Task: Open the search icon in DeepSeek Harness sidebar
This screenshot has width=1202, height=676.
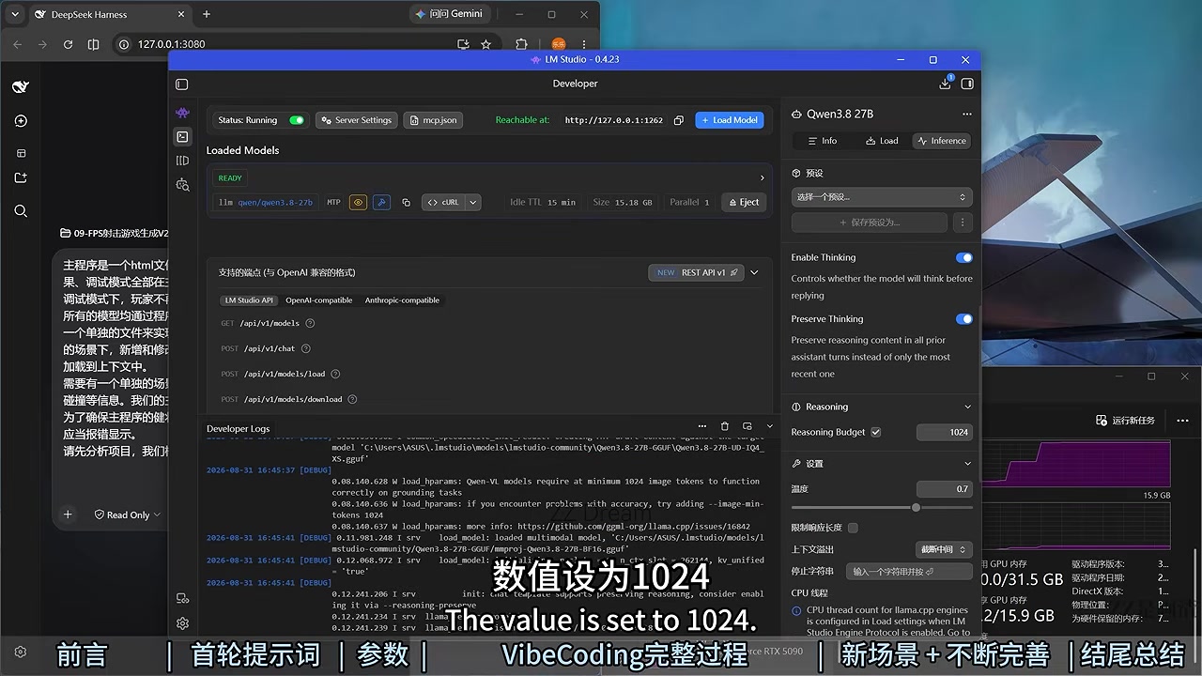Action: (x=21, y=211)
